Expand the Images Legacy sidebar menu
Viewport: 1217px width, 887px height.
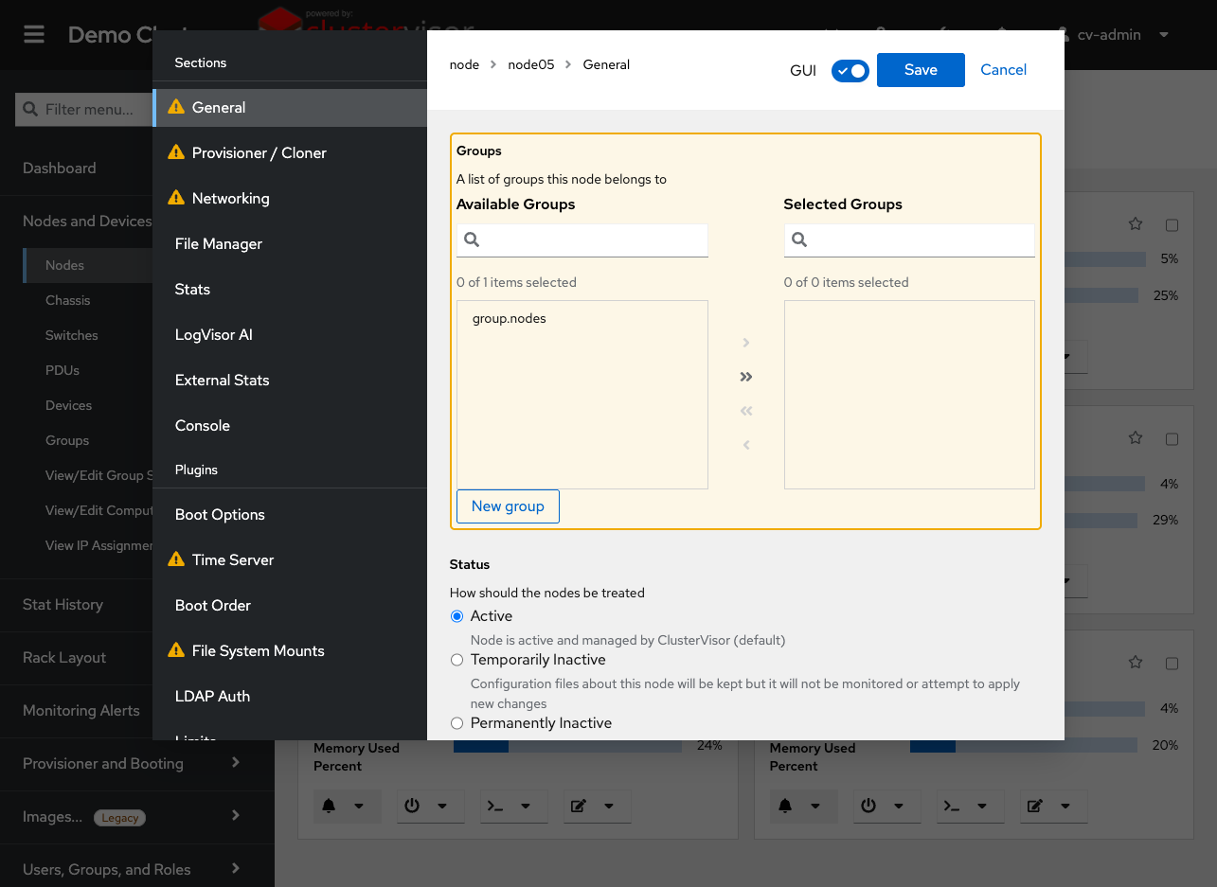point(137,816)
